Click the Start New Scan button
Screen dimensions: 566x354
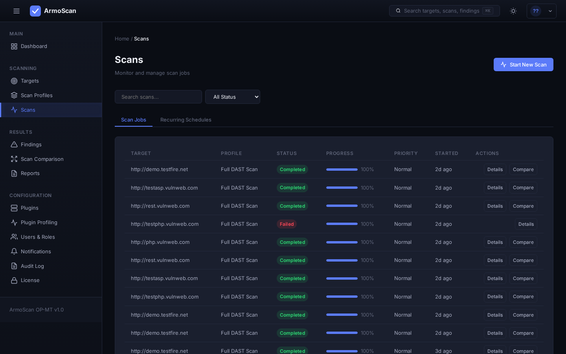[x=524, y=65]
